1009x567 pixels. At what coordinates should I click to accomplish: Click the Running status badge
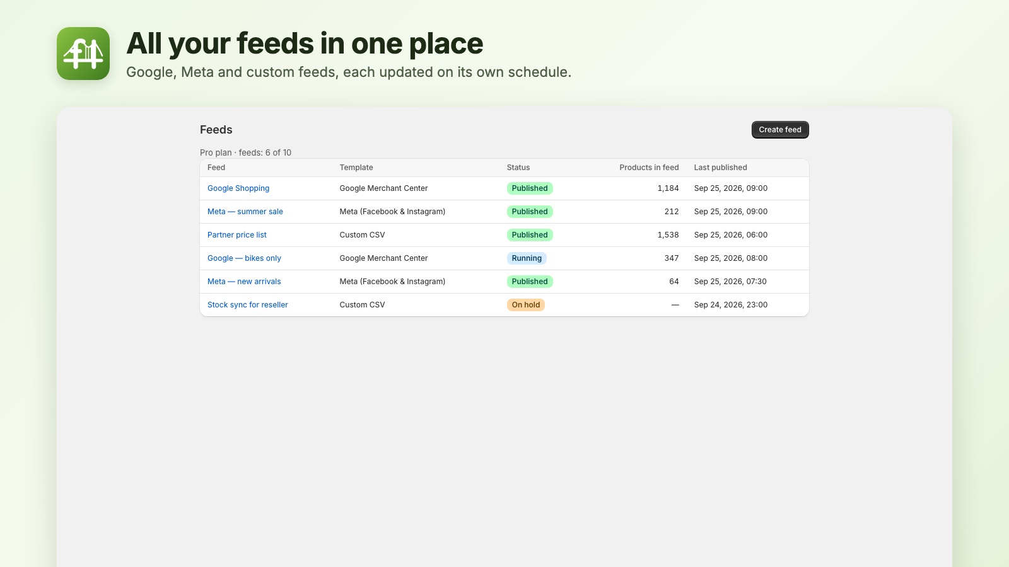527,258
